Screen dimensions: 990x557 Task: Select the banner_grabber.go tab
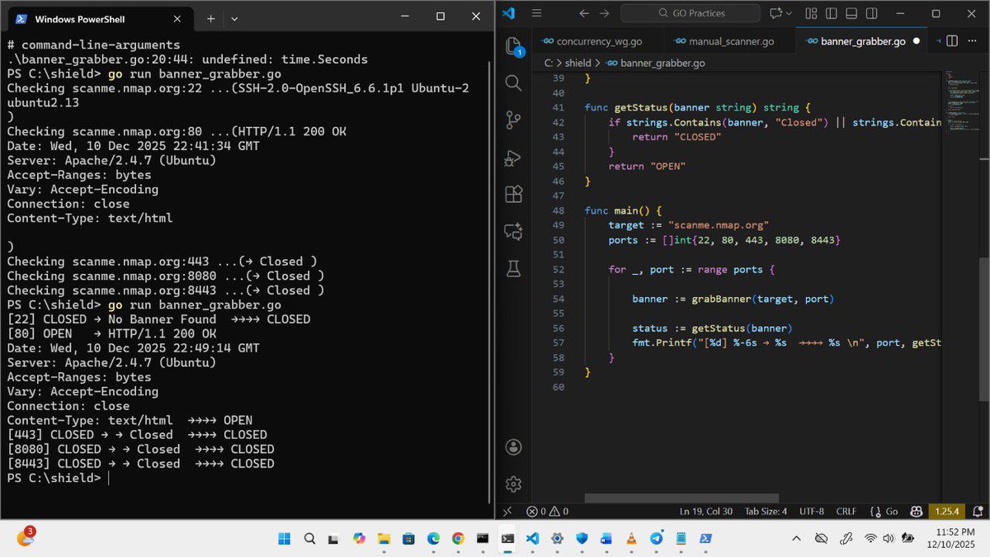click(x=862, y=40)
